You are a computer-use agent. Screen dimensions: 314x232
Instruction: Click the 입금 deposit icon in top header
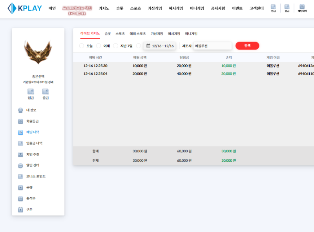(273, 8)
